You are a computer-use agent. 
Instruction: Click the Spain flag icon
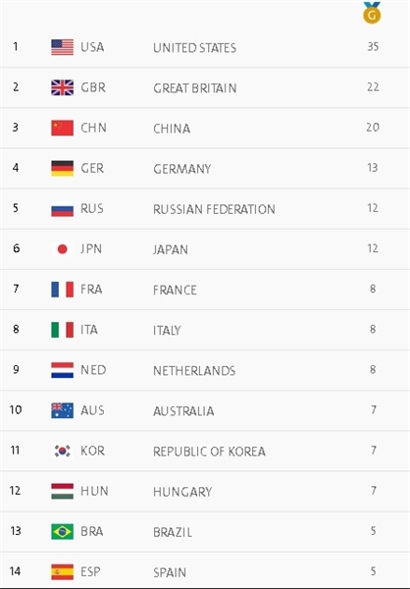(x=63, y=571)
